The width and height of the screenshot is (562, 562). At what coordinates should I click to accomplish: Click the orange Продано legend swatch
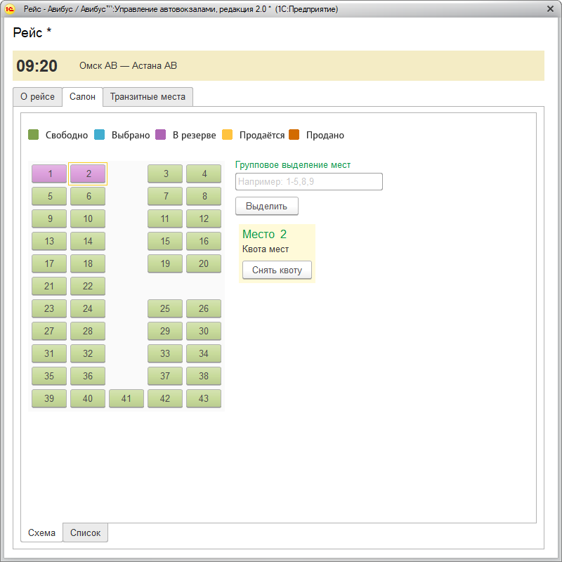(x=294, y=135)
